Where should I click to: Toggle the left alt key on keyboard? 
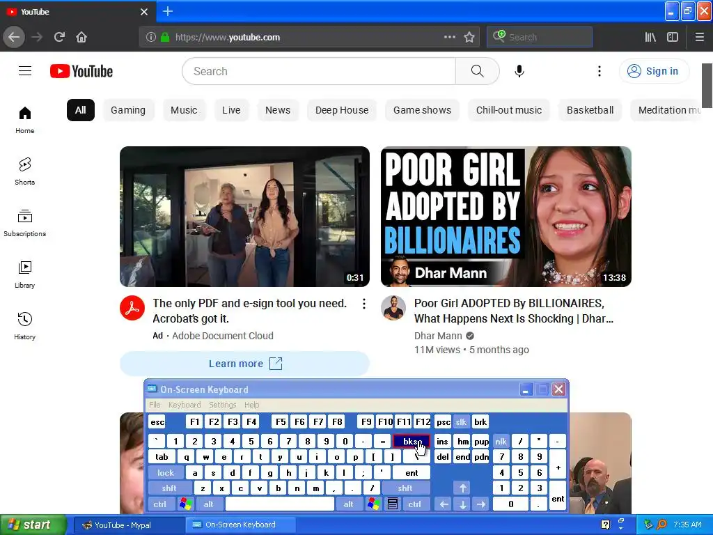pos(209,504)
